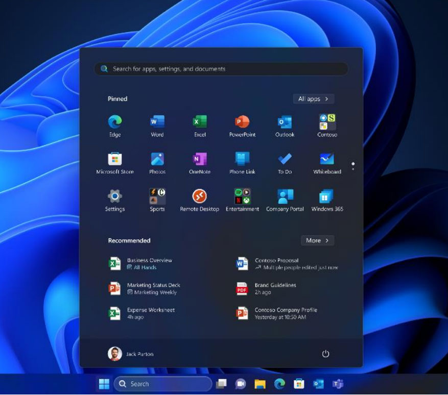Expand the All apps list
The width and height of the screenshot is (448, 395).
(x=314, y=99)
